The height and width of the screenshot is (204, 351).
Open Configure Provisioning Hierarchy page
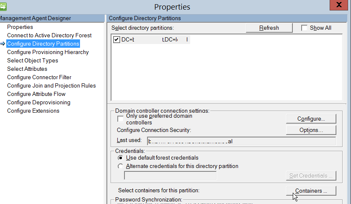click(x=48, y=52)
